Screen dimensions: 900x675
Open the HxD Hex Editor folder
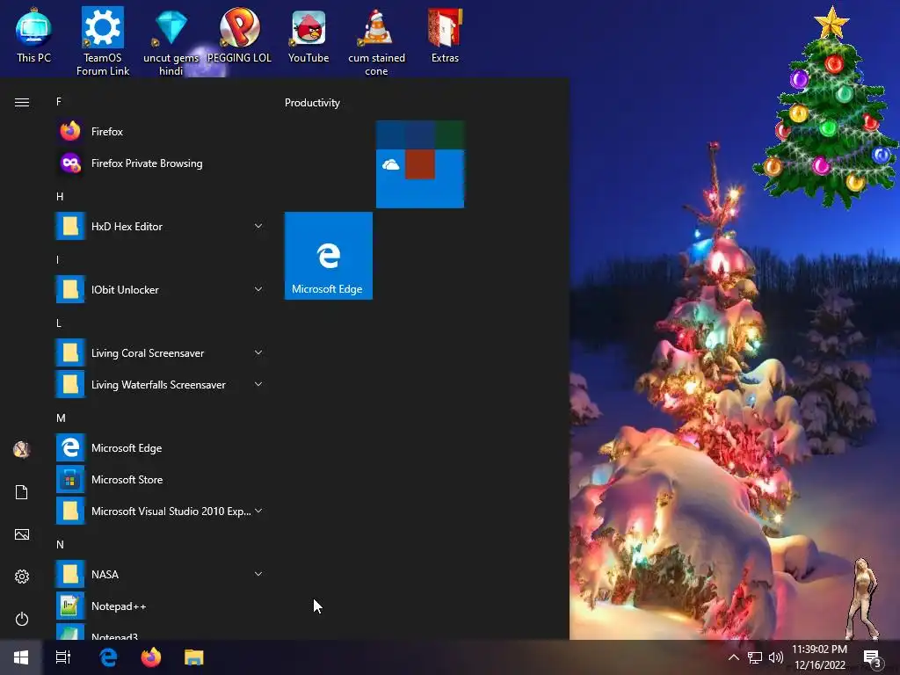(161, 226)
